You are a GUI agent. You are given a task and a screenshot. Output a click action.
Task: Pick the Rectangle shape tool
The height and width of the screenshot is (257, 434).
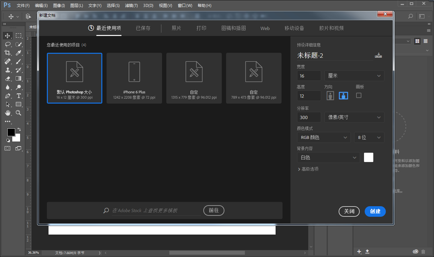pos(18,104)
